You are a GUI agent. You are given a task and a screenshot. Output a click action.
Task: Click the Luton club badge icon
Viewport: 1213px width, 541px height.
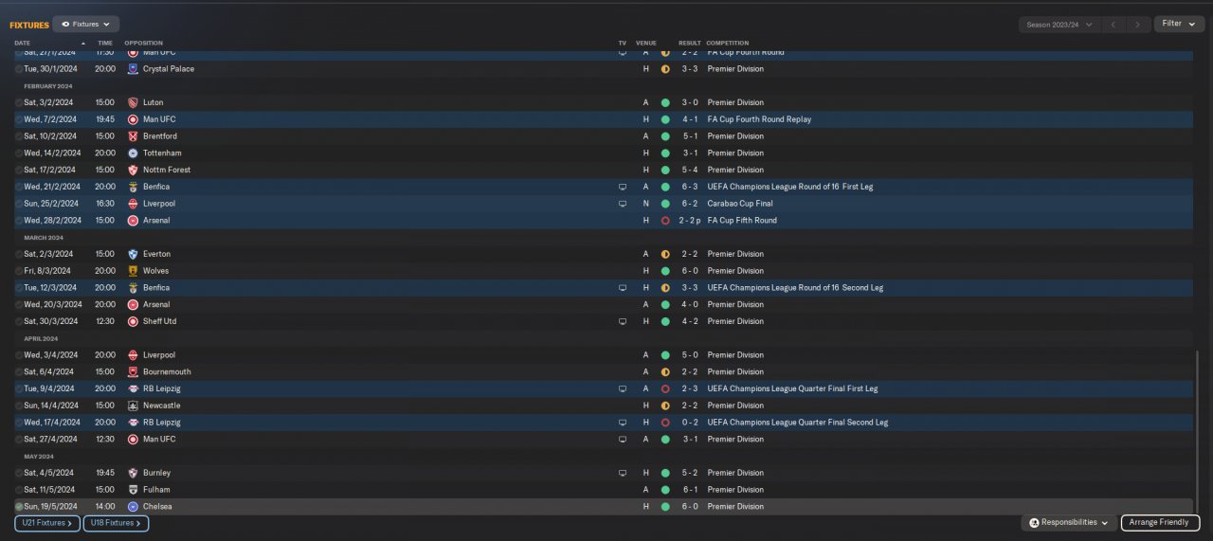coord(134,102)
